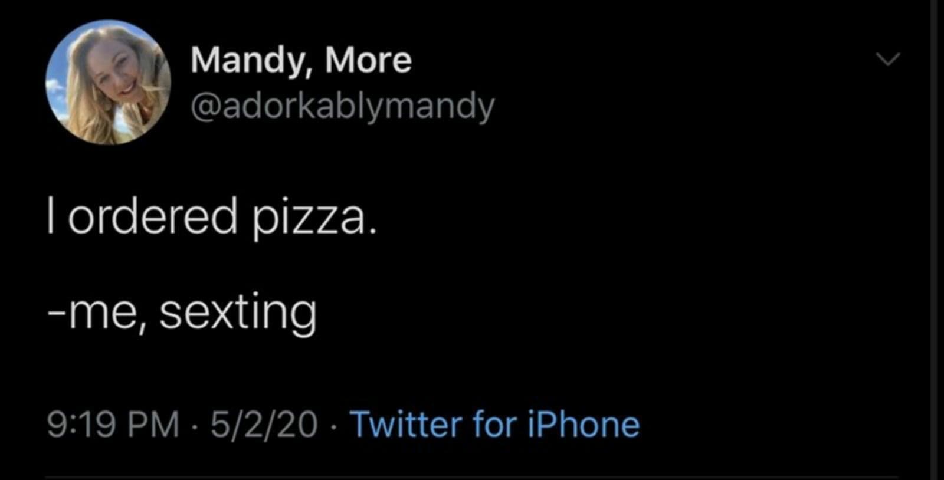This screenshot has height=480, width=944.
Task: Click "More" in the display name
Action: pos(368,60)
